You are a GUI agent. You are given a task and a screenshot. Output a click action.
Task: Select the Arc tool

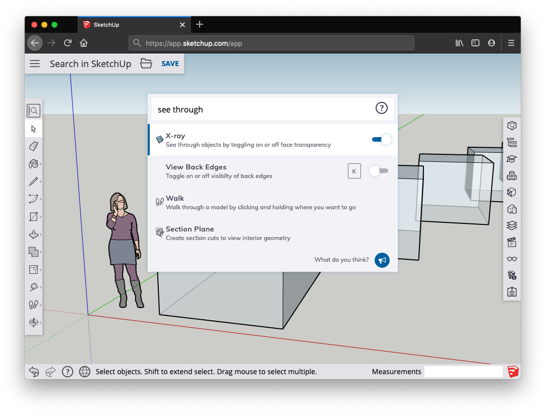click(34, 199)
